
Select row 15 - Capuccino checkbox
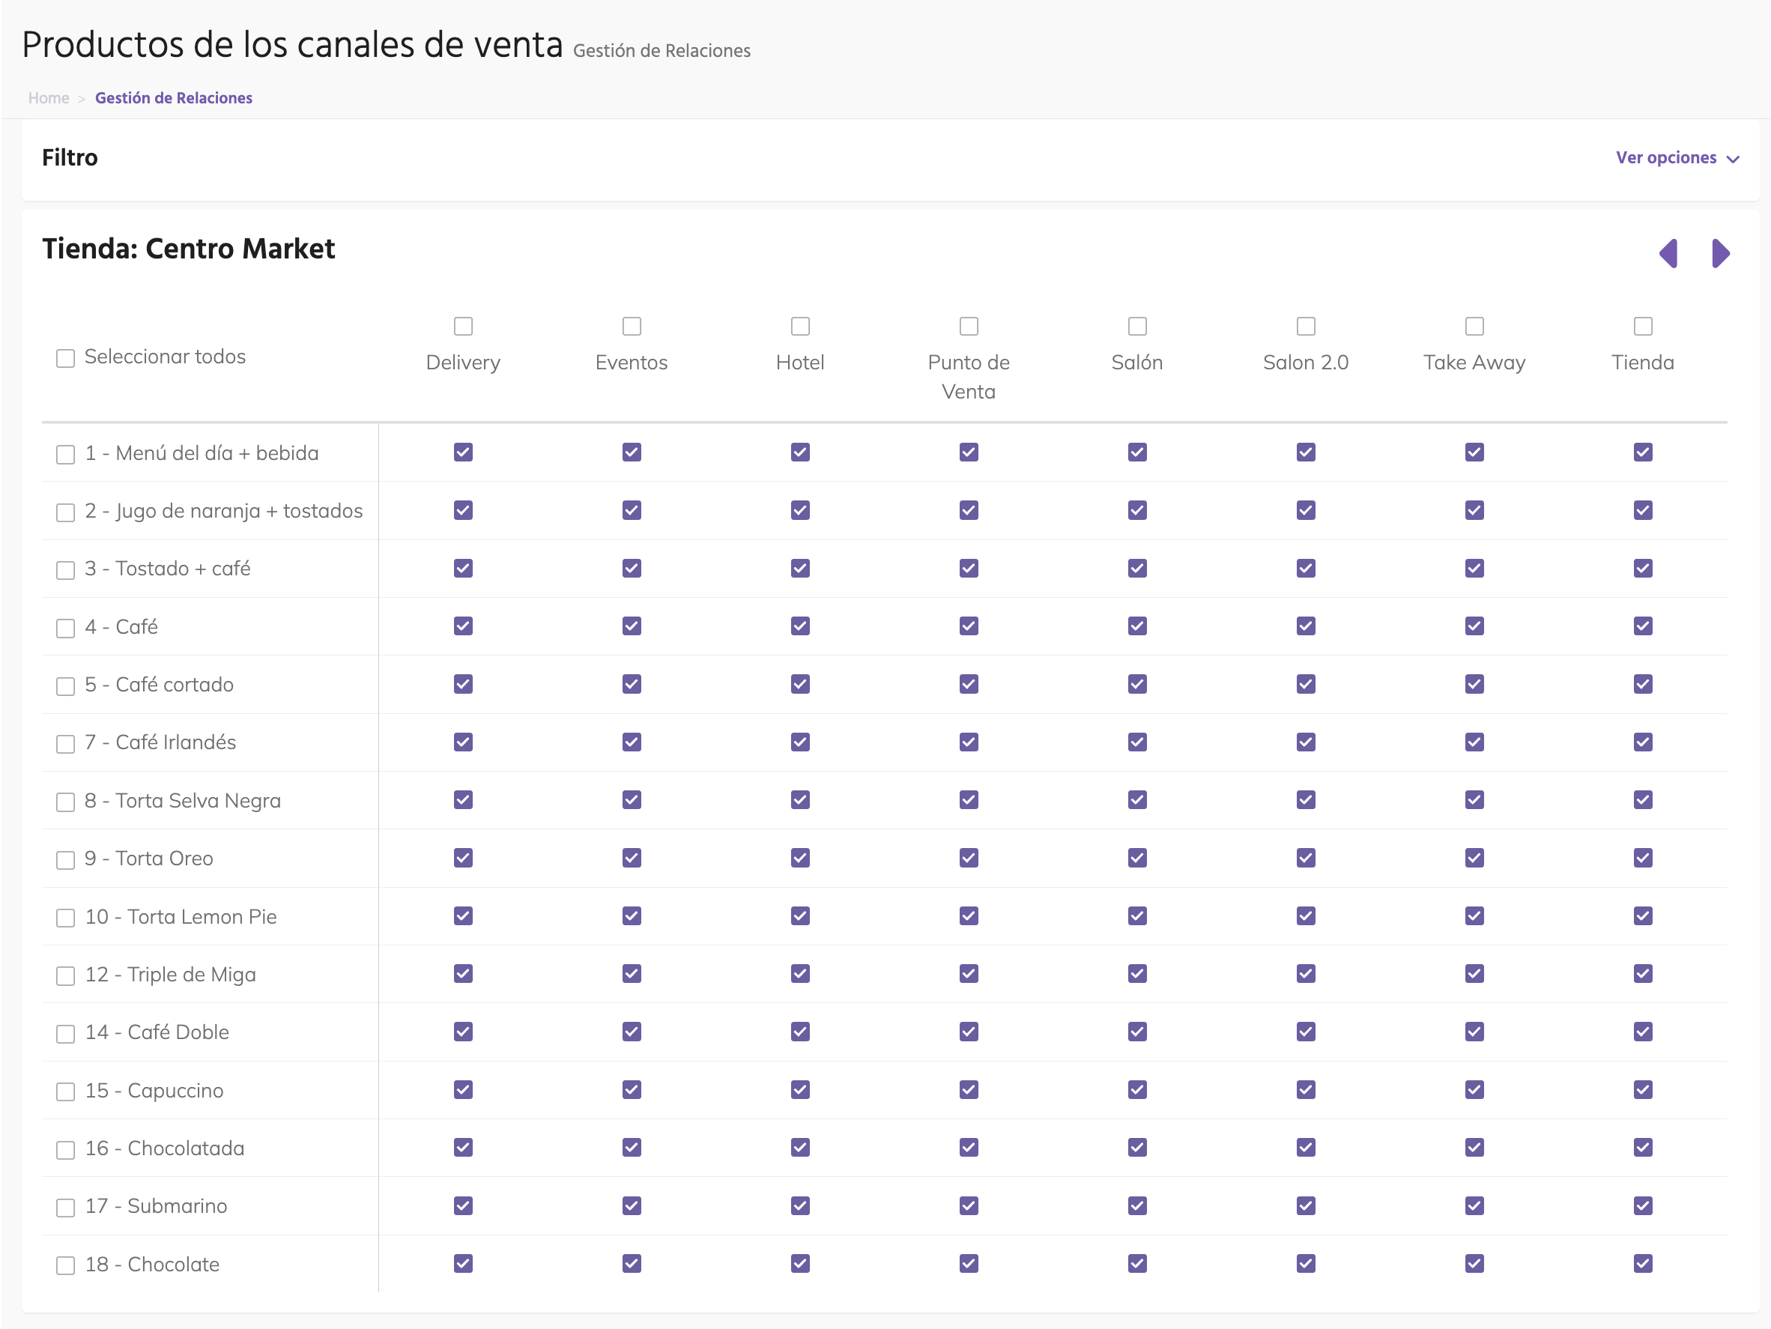[x=65, y=1092]
